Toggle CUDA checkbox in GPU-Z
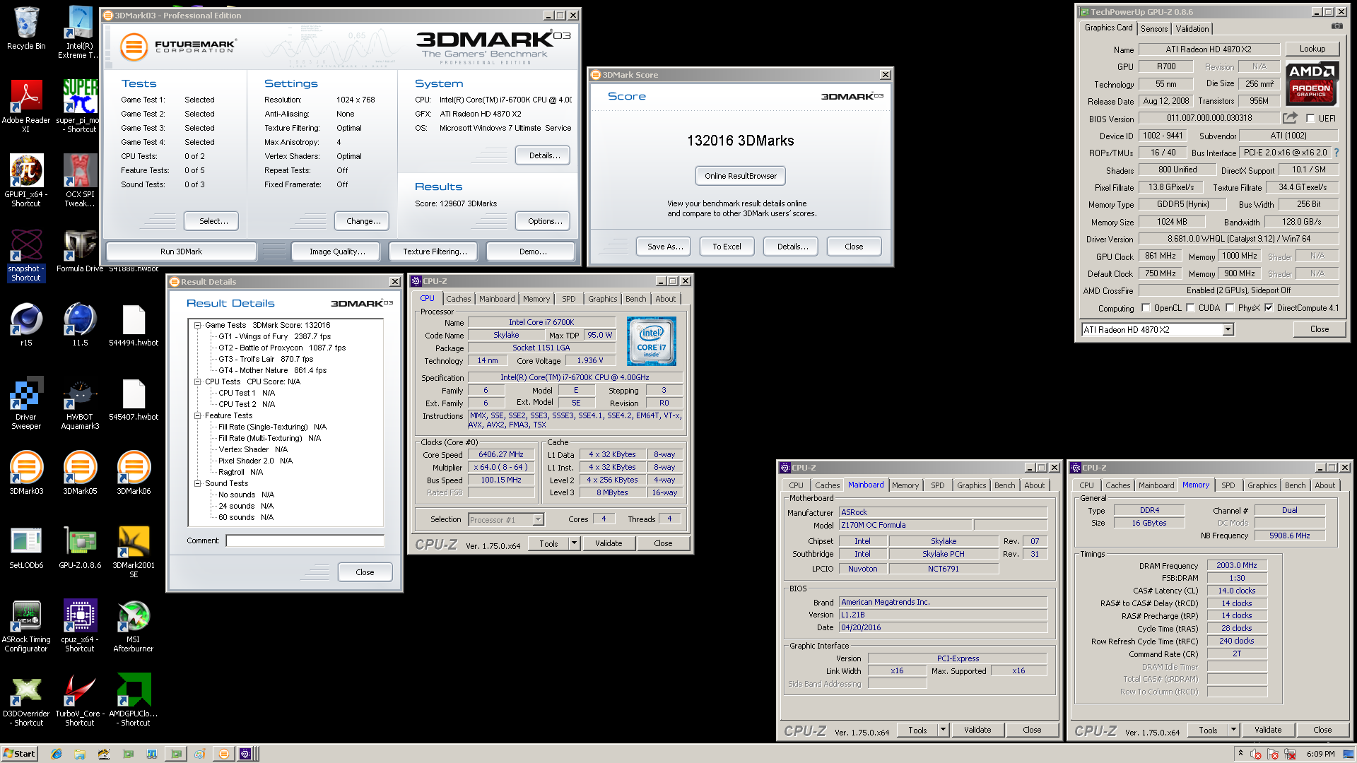 click(x=1190, y=308)
